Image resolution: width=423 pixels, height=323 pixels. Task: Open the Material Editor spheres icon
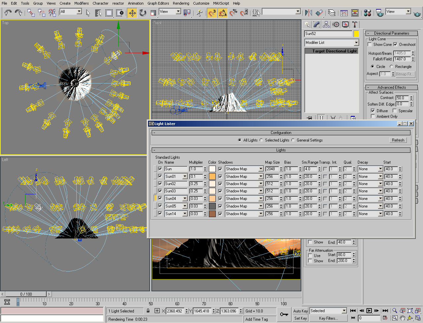tap(367, 13)
